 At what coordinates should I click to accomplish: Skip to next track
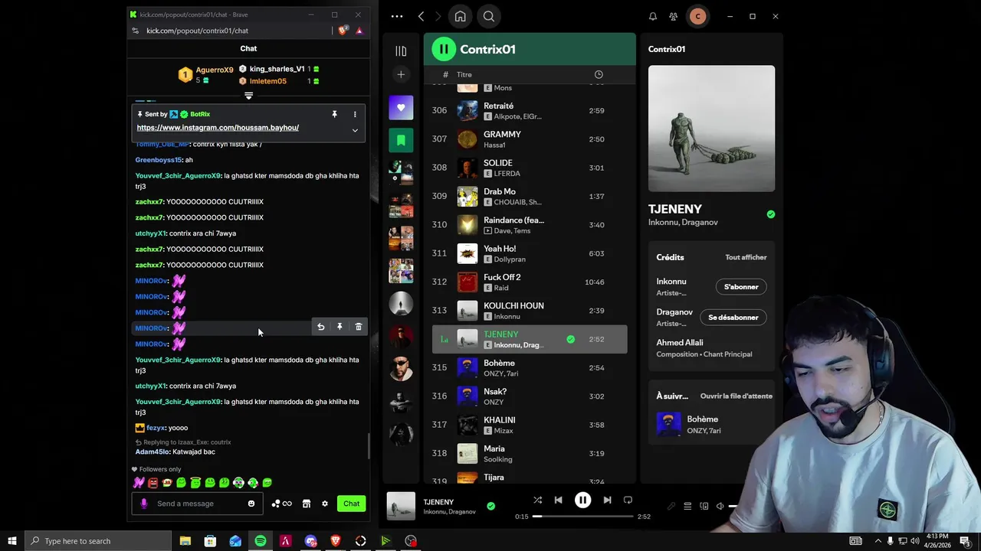coord(607,500)
